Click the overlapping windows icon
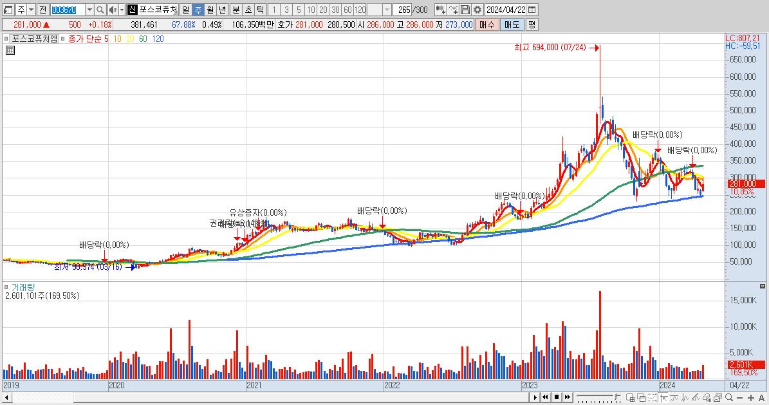Image resolution: width=769 pixels, height=405 pixels. [x=641, y=397]
